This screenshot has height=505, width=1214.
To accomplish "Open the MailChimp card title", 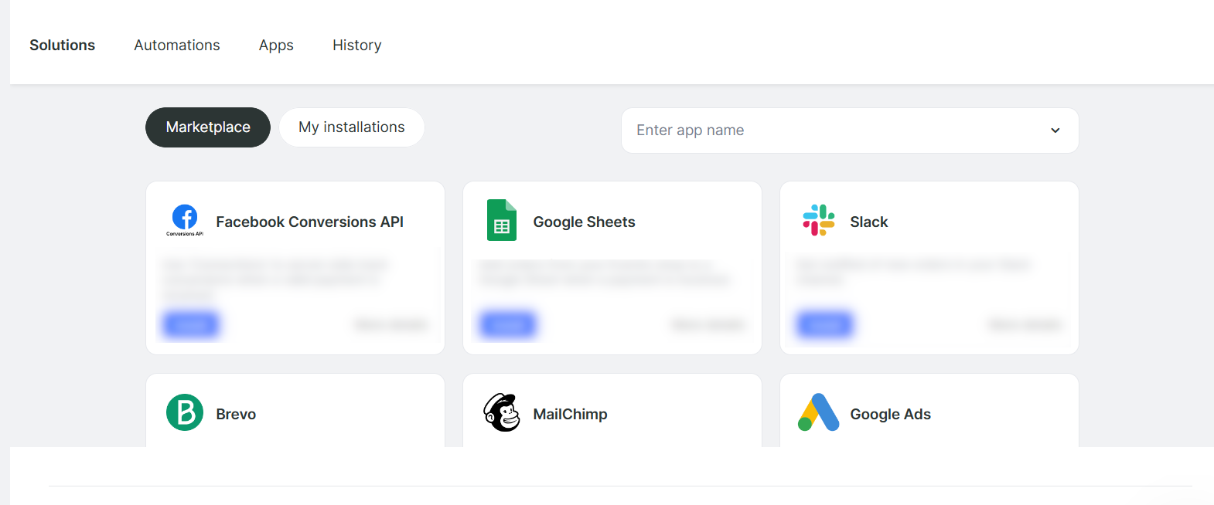I will pyautogui.click(x=570, y=414).
